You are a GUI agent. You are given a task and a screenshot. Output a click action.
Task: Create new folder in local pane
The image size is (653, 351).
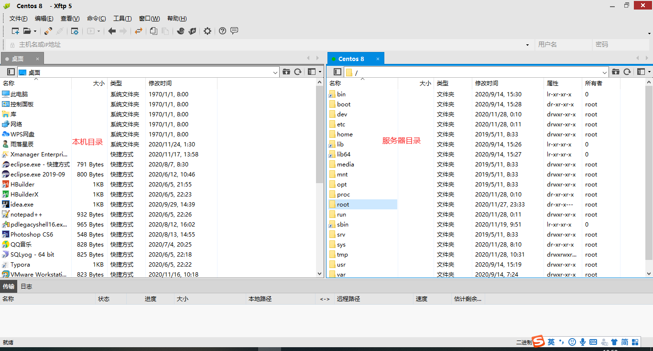pyautogui.click(x=286, y=72)
